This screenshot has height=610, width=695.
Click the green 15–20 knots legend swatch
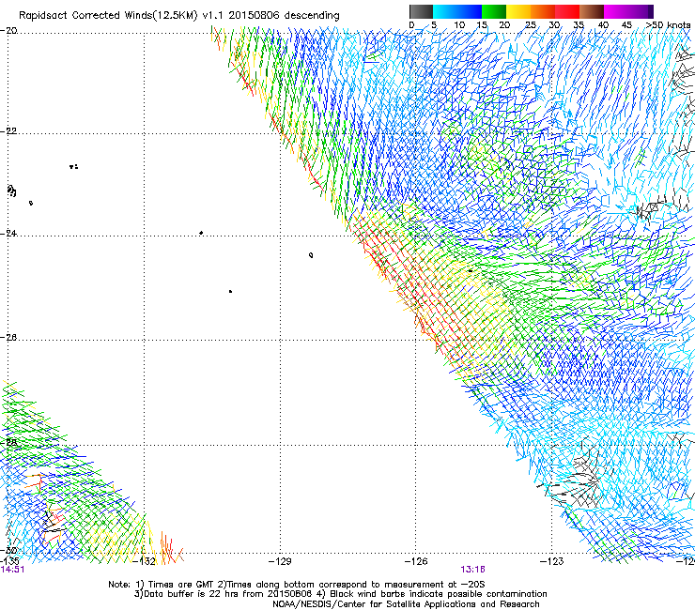tap(494, 11)
